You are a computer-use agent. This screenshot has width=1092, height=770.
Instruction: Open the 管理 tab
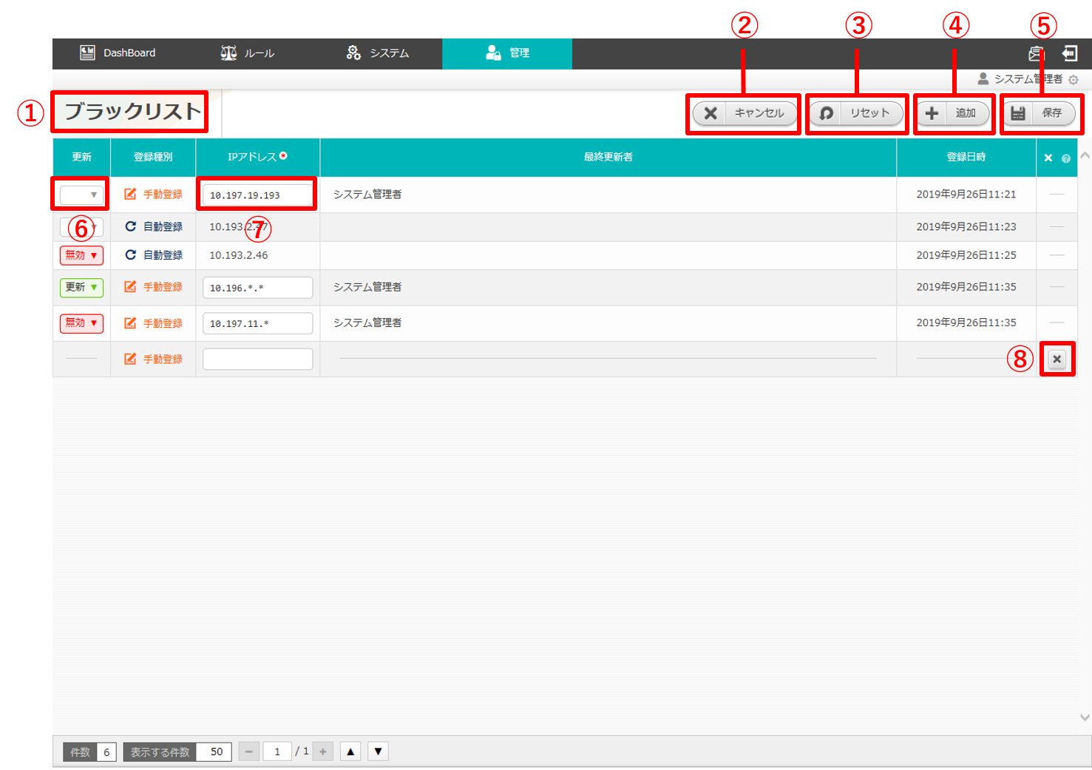coord(507,53)
